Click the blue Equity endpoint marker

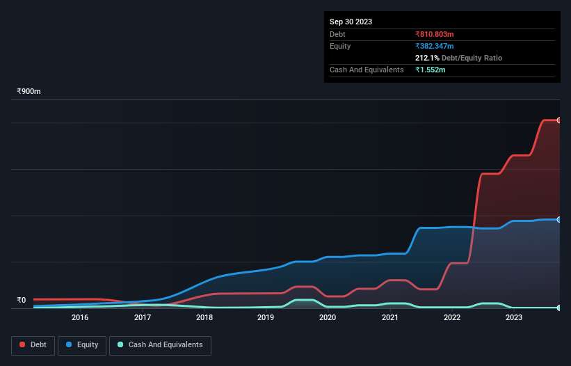[x=559, y=220]
